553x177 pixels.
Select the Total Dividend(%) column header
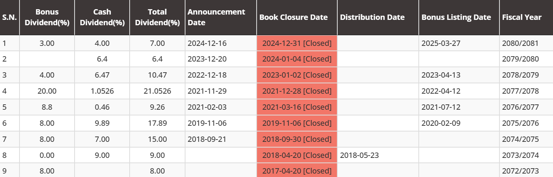[x=157, y=17]
